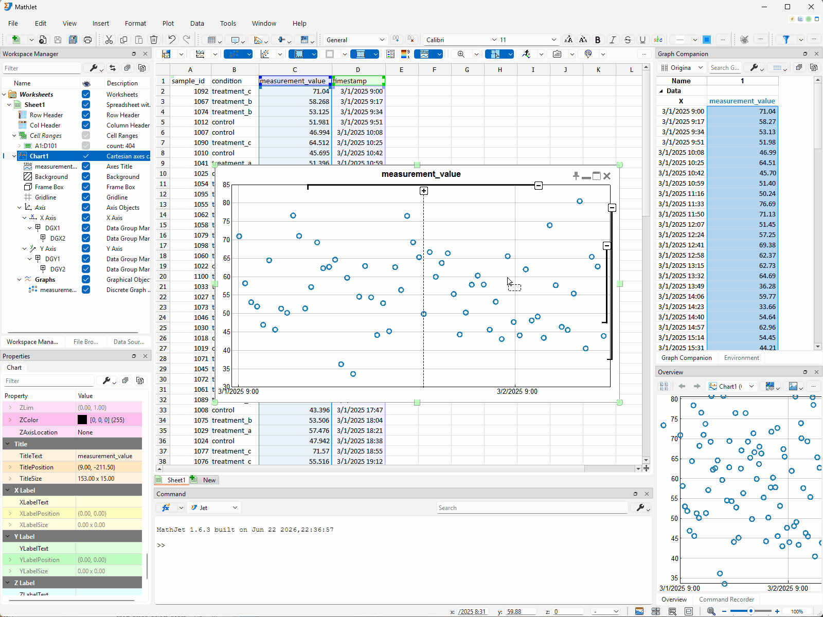Click the chart title toggle icon
This screenshot has width=823, height=617.
coord(424,54)
